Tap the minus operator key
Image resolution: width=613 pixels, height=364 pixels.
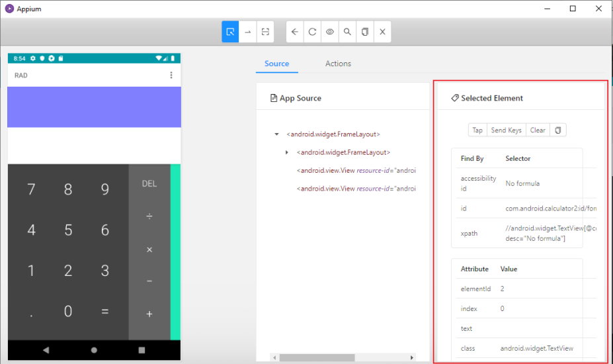[x=149, y=281]
